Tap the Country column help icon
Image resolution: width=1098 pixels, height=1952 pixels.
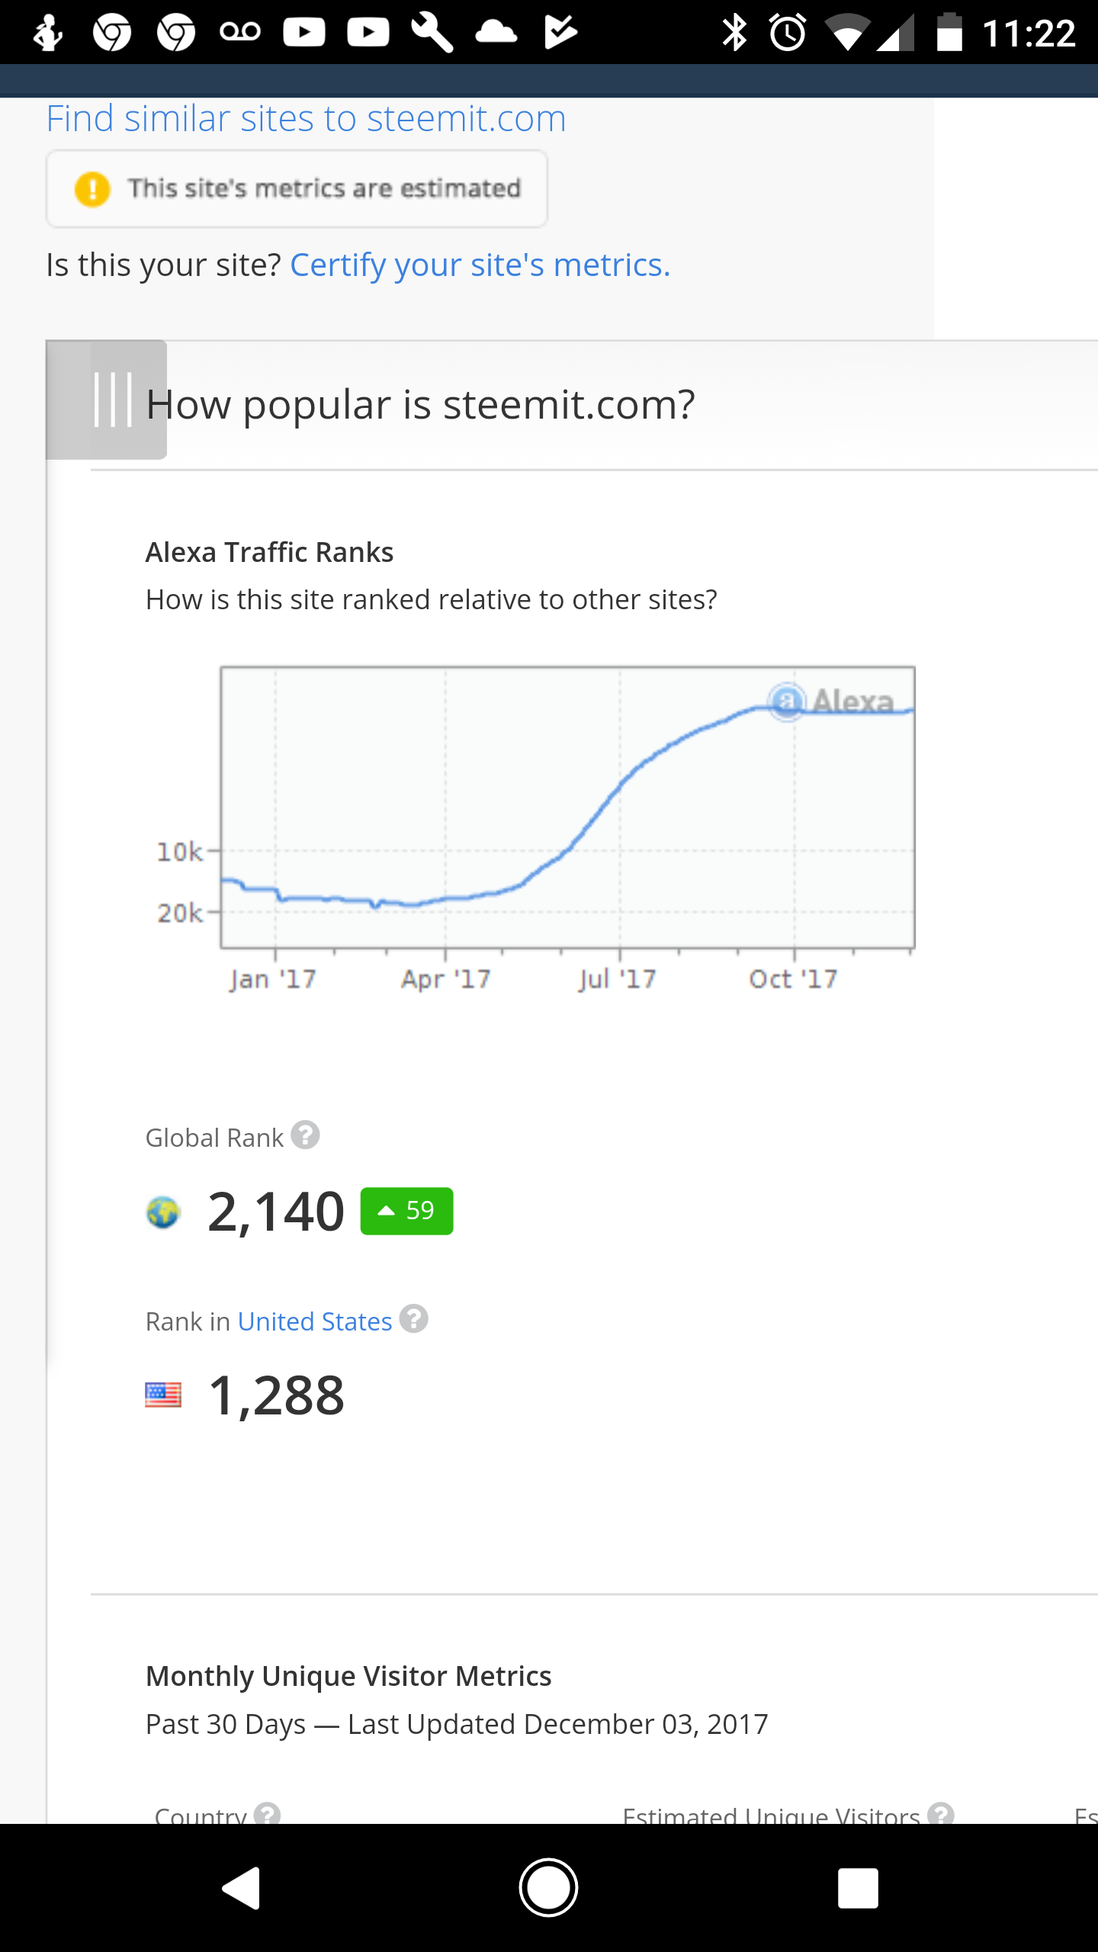[x=267, y=1813]
